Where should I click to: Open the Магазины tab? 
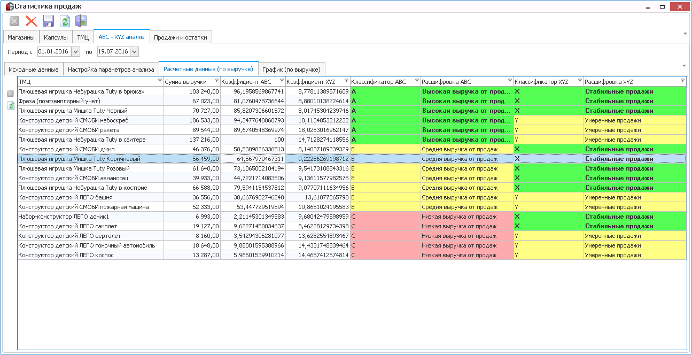[21, 37]
